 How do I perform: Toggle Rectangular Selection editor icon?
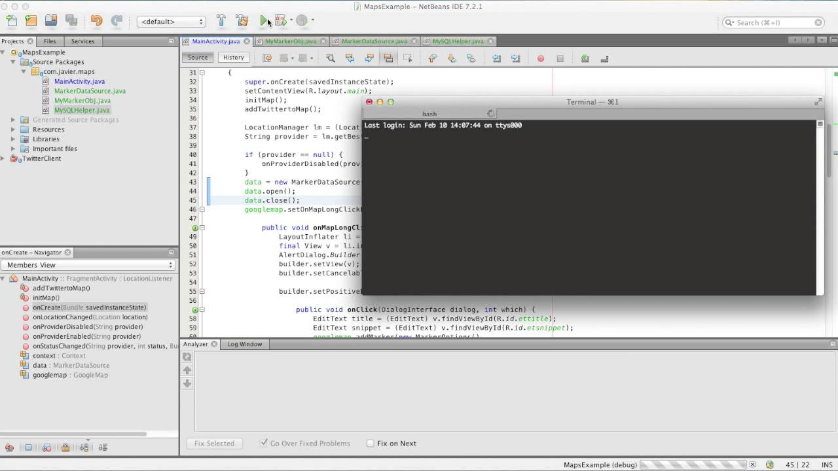[407, 58]
